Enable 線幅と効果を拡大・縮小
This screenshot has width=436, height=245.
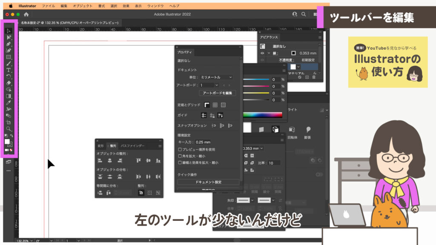pyautogui.click(x=179, y=163)
